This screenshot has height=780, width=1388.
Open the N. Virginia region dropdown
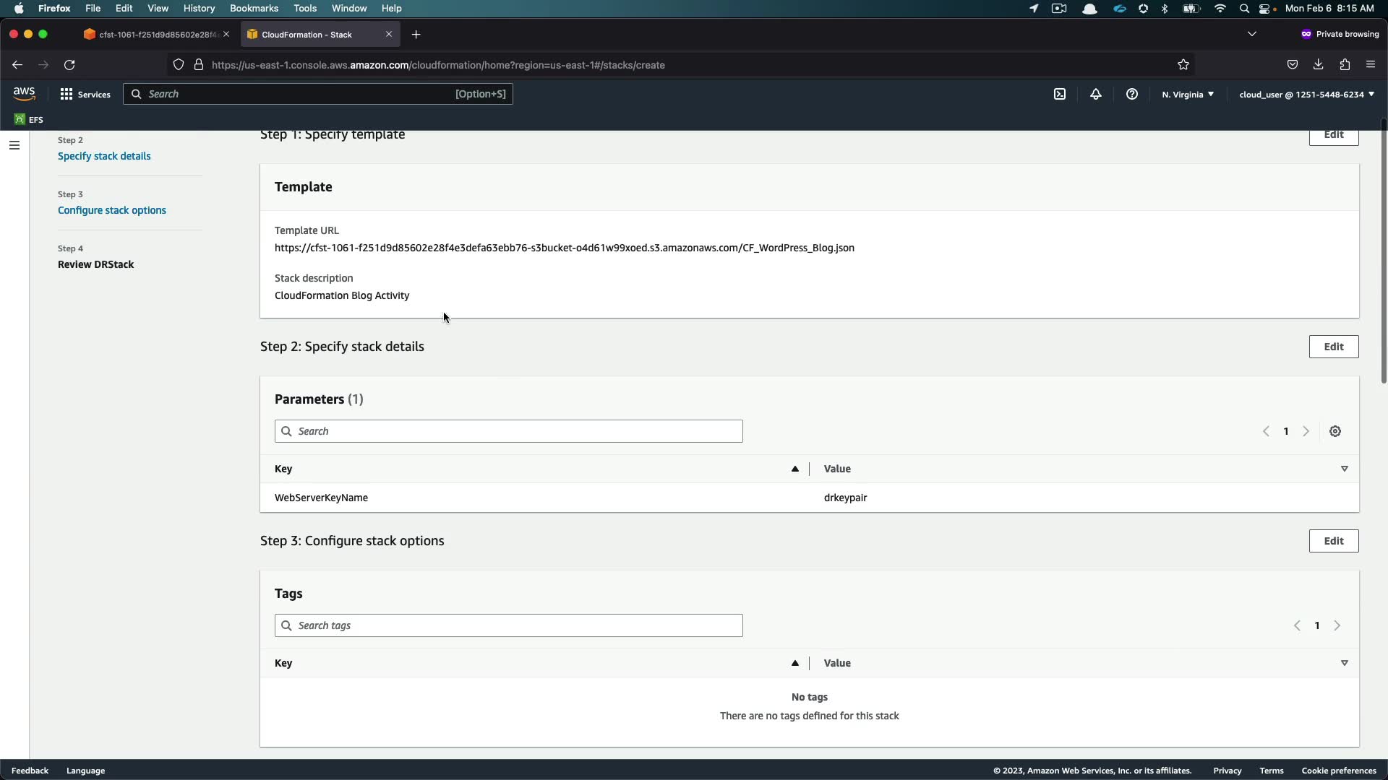coord(1188,94)
